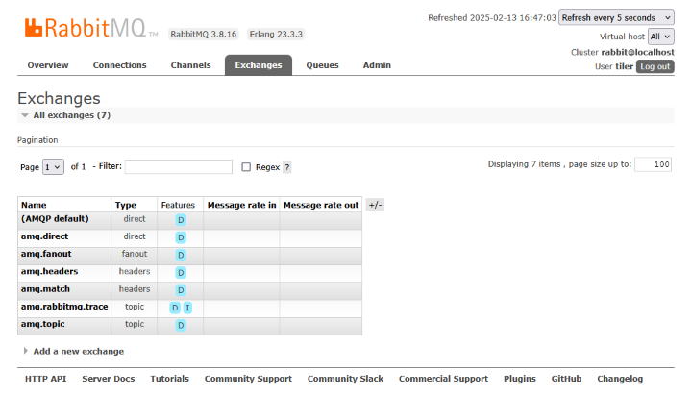Toggle columns with the +/- button
692x397 pixels.
pyautogui.click(x=375, y=205)
